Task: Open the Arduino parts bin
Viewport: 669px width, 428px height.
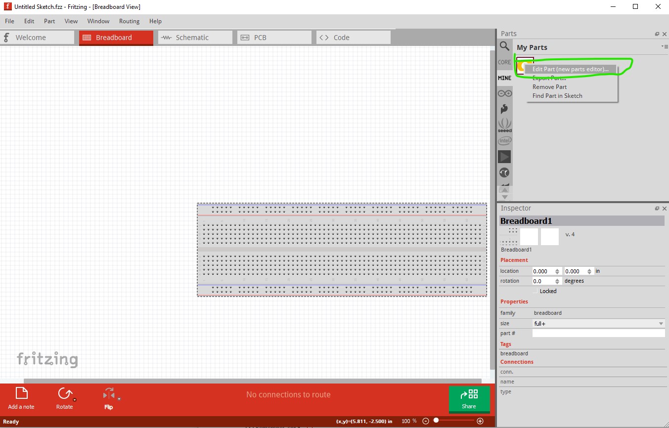Action: coord(504,93)
